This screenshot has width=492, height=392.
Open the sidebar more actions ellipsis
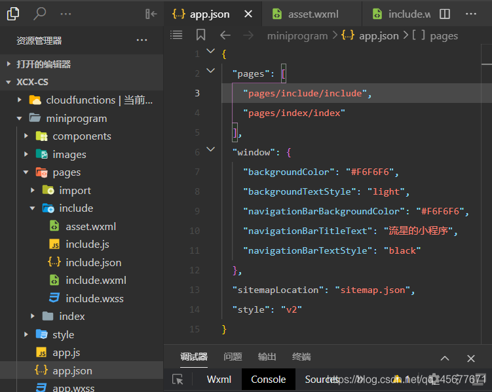pyautogui.click(x=66, y=14)
